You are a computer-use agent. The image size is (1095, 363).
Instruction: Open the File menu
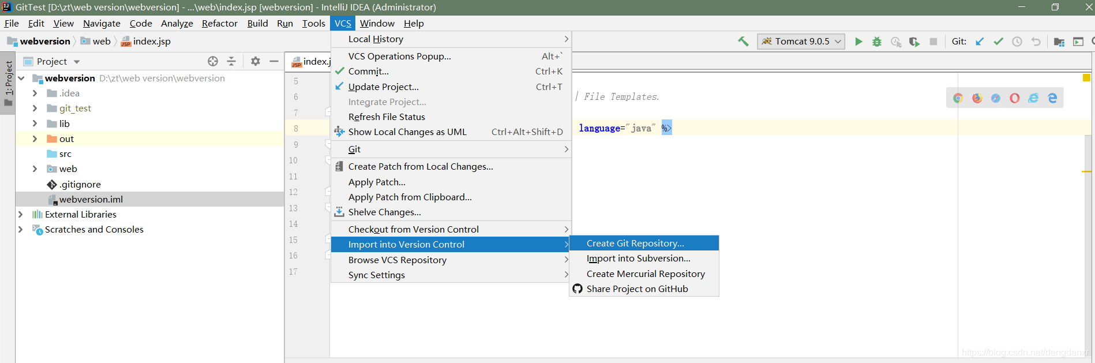pyautogui.click(x=12, y=23)
